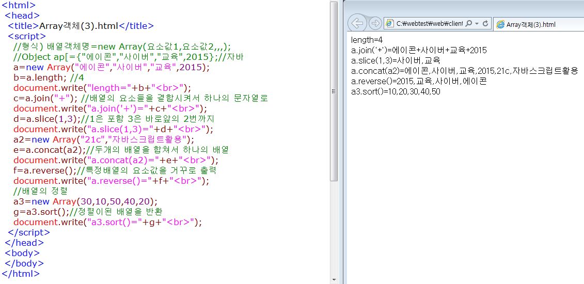
Task: Click the closing </body> tag line
Action: pos(24,263)
